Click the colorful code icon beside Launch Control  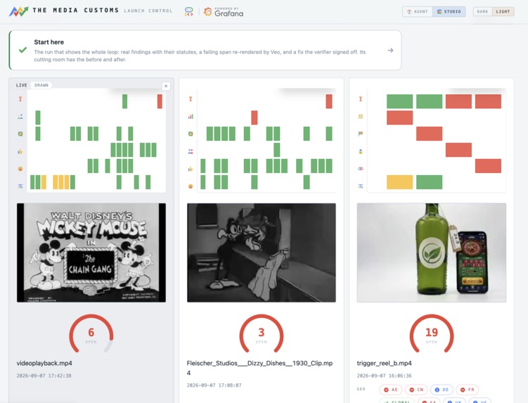(189, 12)
